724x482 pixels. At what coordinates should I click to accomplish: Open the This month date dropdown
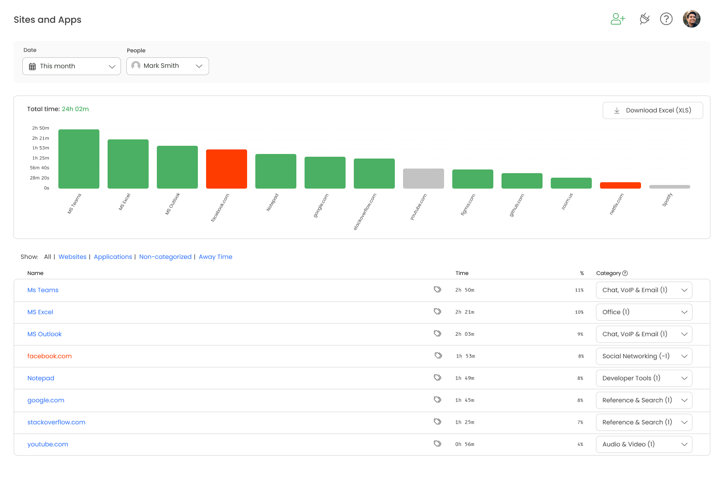click(x=72, y=66)
